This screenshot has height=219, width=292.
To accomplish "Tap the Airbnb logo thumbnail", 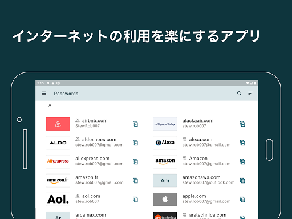I will coord(58,124).
